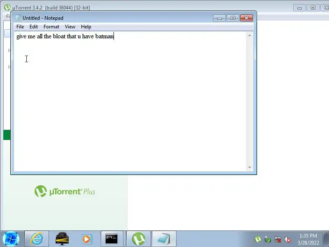Open the black-and-yellow taskbar application icon
The height and width of the screenshot is (247, 329).
point(62,239)
